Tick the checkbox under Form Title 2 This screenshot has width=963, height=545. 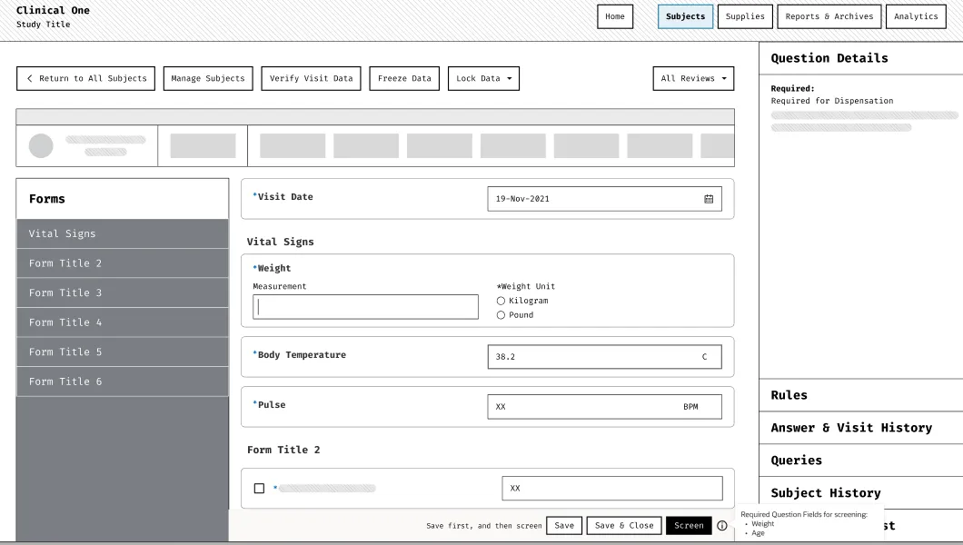259,489
